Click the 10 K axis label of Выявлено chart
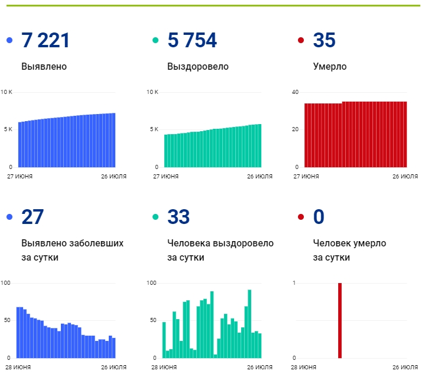The width and height of the screenshot is (428, 377). coord(7,92)
